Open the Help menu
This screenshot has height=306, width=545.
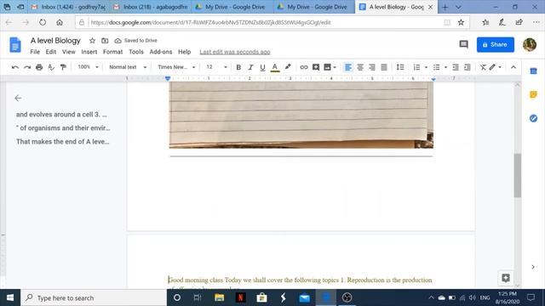(184, 52)
